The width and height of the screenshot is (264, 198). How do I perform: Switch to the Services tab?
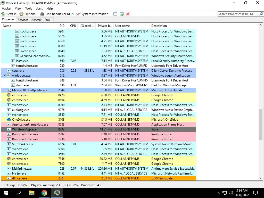click(x=23, y=20)
